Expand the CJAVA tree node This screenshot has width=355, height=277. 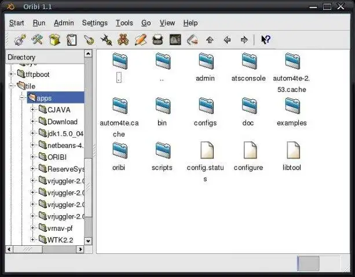tap(32, 109)
